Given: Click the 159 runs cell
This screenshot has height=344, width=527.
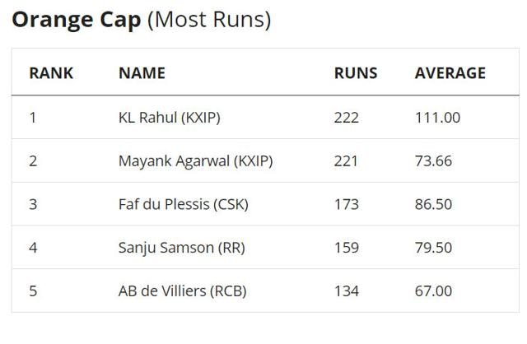Looking at the screenshot, I should 347,248.
